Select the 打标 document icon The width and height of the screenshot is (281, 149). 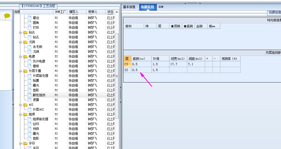click(29, 28)
